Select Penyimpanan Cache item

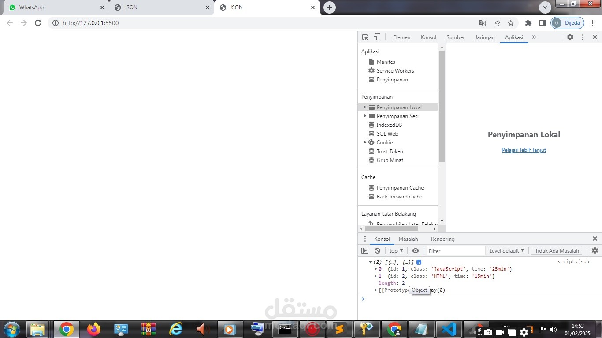400,188
